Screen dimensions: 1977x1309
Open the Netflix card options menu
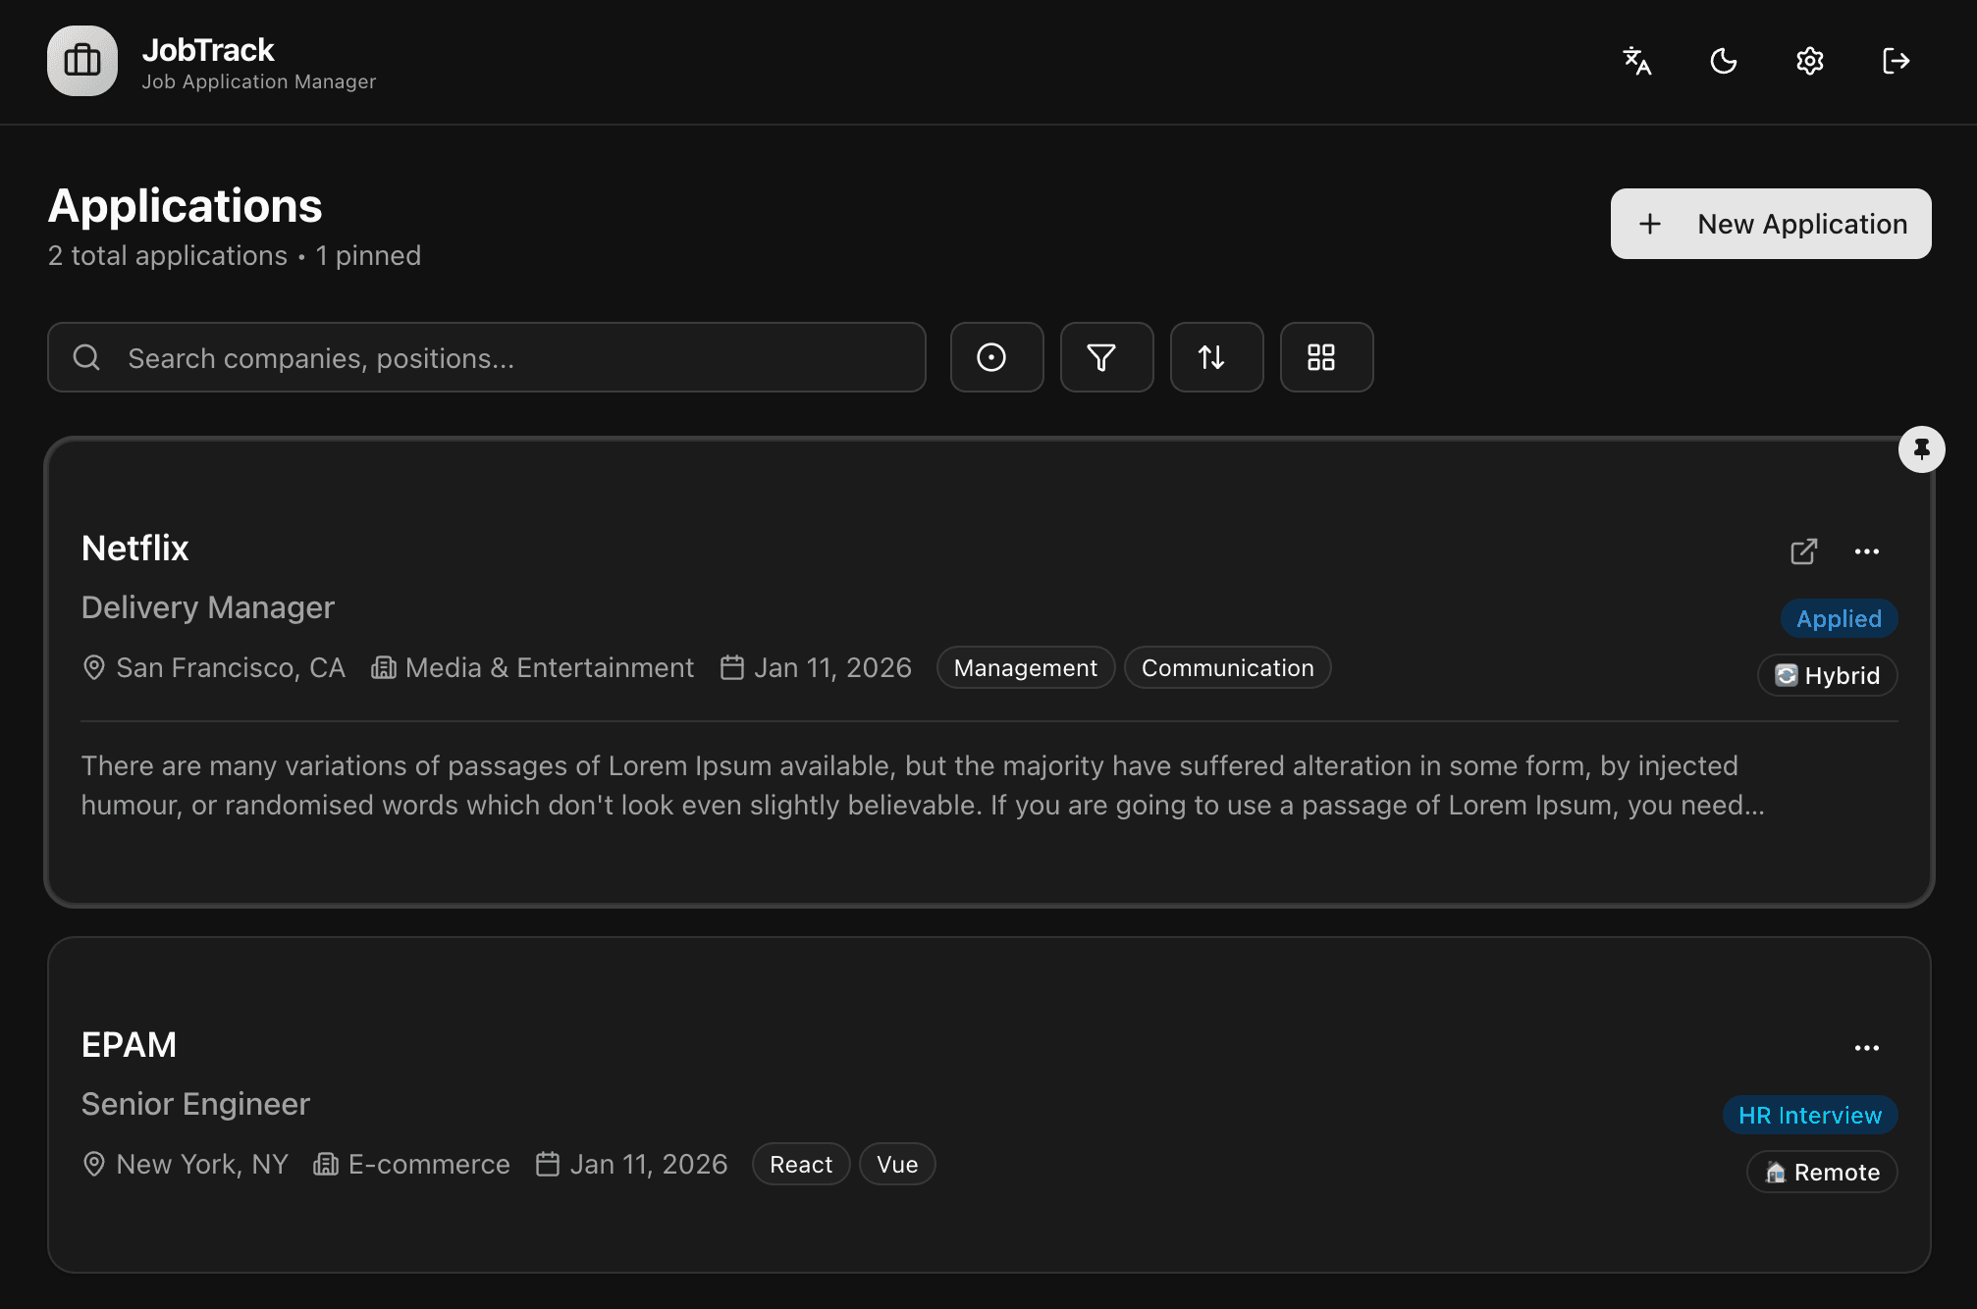coord(1867,551)
